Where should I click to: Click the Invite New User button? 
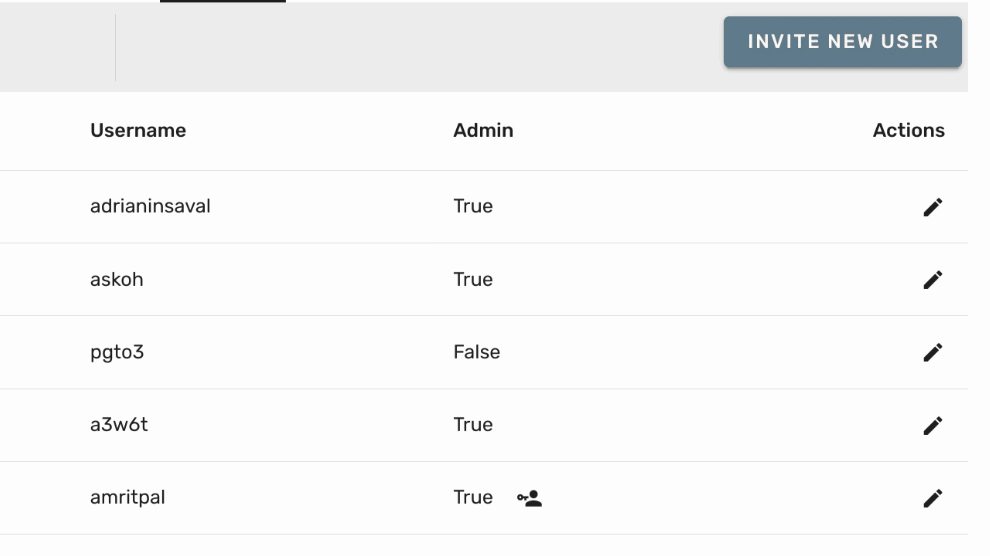[842, 42]
